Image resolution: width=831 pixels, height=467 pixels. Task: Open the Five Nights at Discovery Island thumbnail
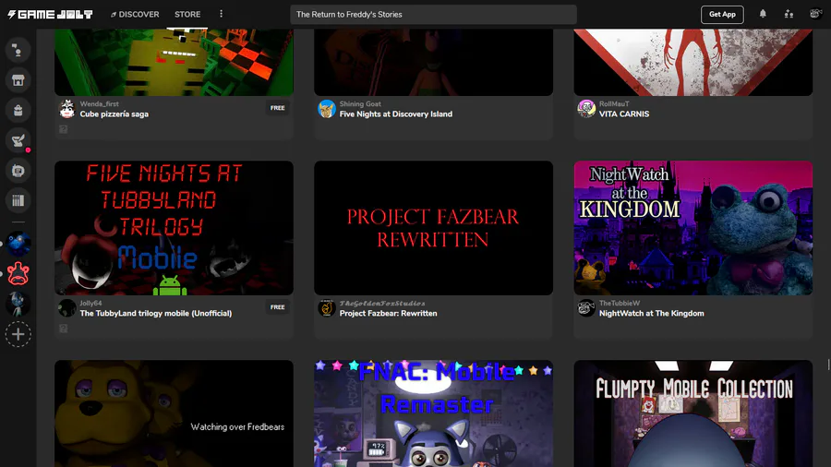click(x=434, y=63)
